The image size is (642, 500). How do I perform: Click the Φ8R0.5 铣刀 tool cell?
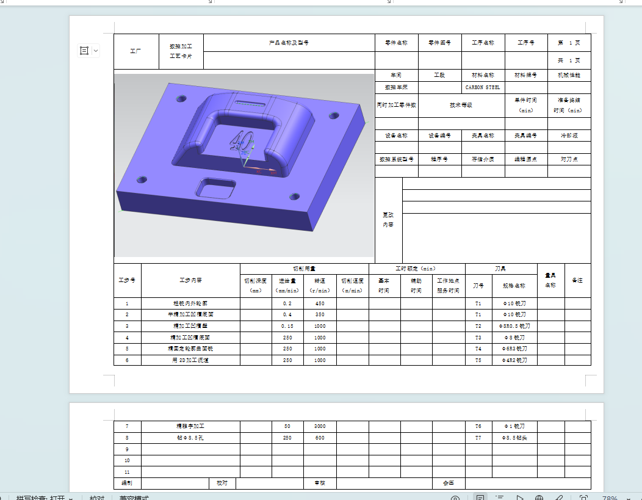pos(514,326)
